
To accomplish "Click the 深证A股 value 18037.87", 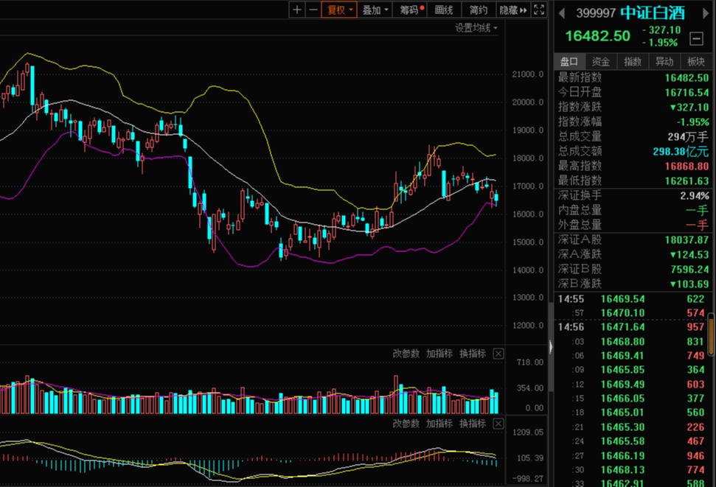I will click(x=687, y=239).
